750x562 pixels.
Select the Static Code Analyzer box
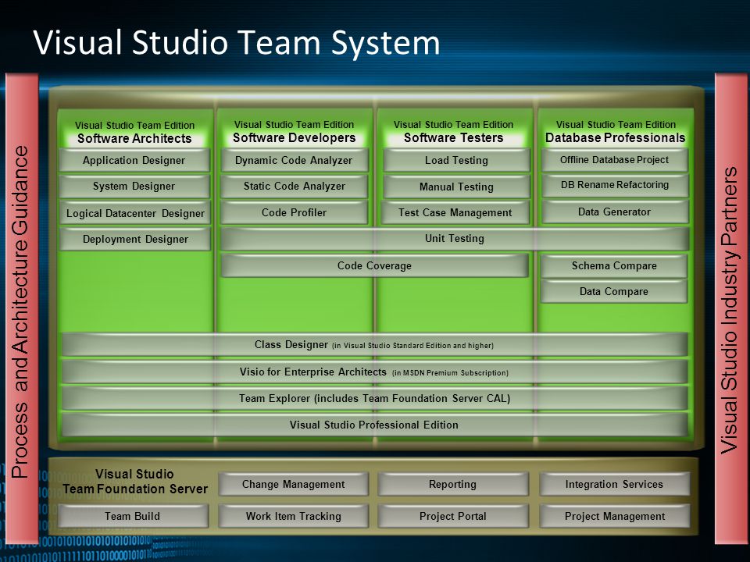pyautogui.click(x=295, y=187)
